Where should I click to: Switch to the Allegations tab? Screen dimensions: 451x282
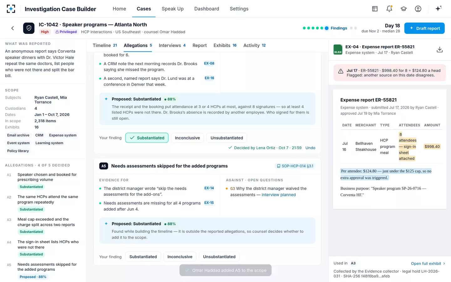138,45
